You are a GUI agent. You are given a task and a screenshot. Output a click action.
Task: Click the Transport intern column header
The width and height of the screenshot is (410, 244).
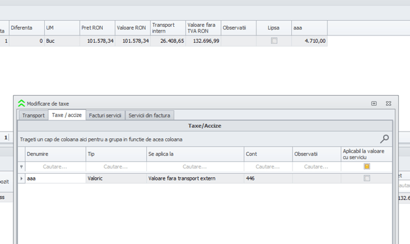coord(168,28)
